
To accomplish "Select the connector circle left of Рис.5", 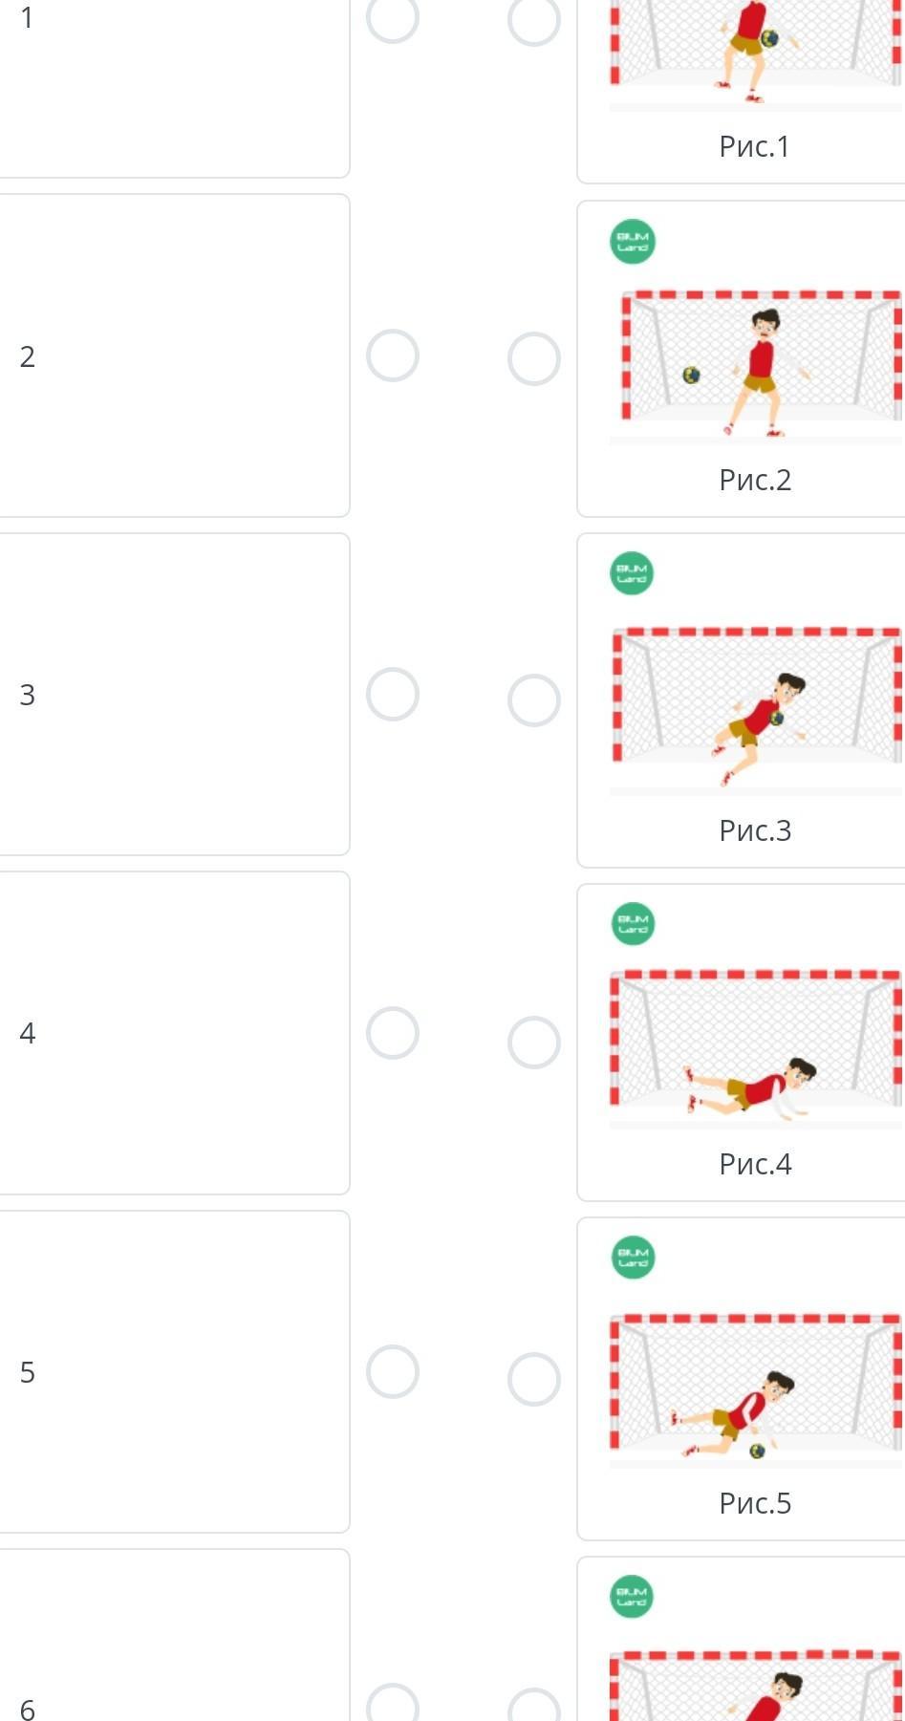I will [533, 1380].
